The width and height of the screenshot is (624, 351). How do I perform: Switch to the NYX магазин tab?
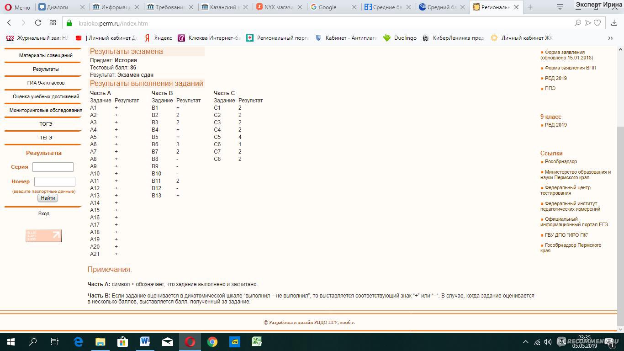[x=278, y=7]
